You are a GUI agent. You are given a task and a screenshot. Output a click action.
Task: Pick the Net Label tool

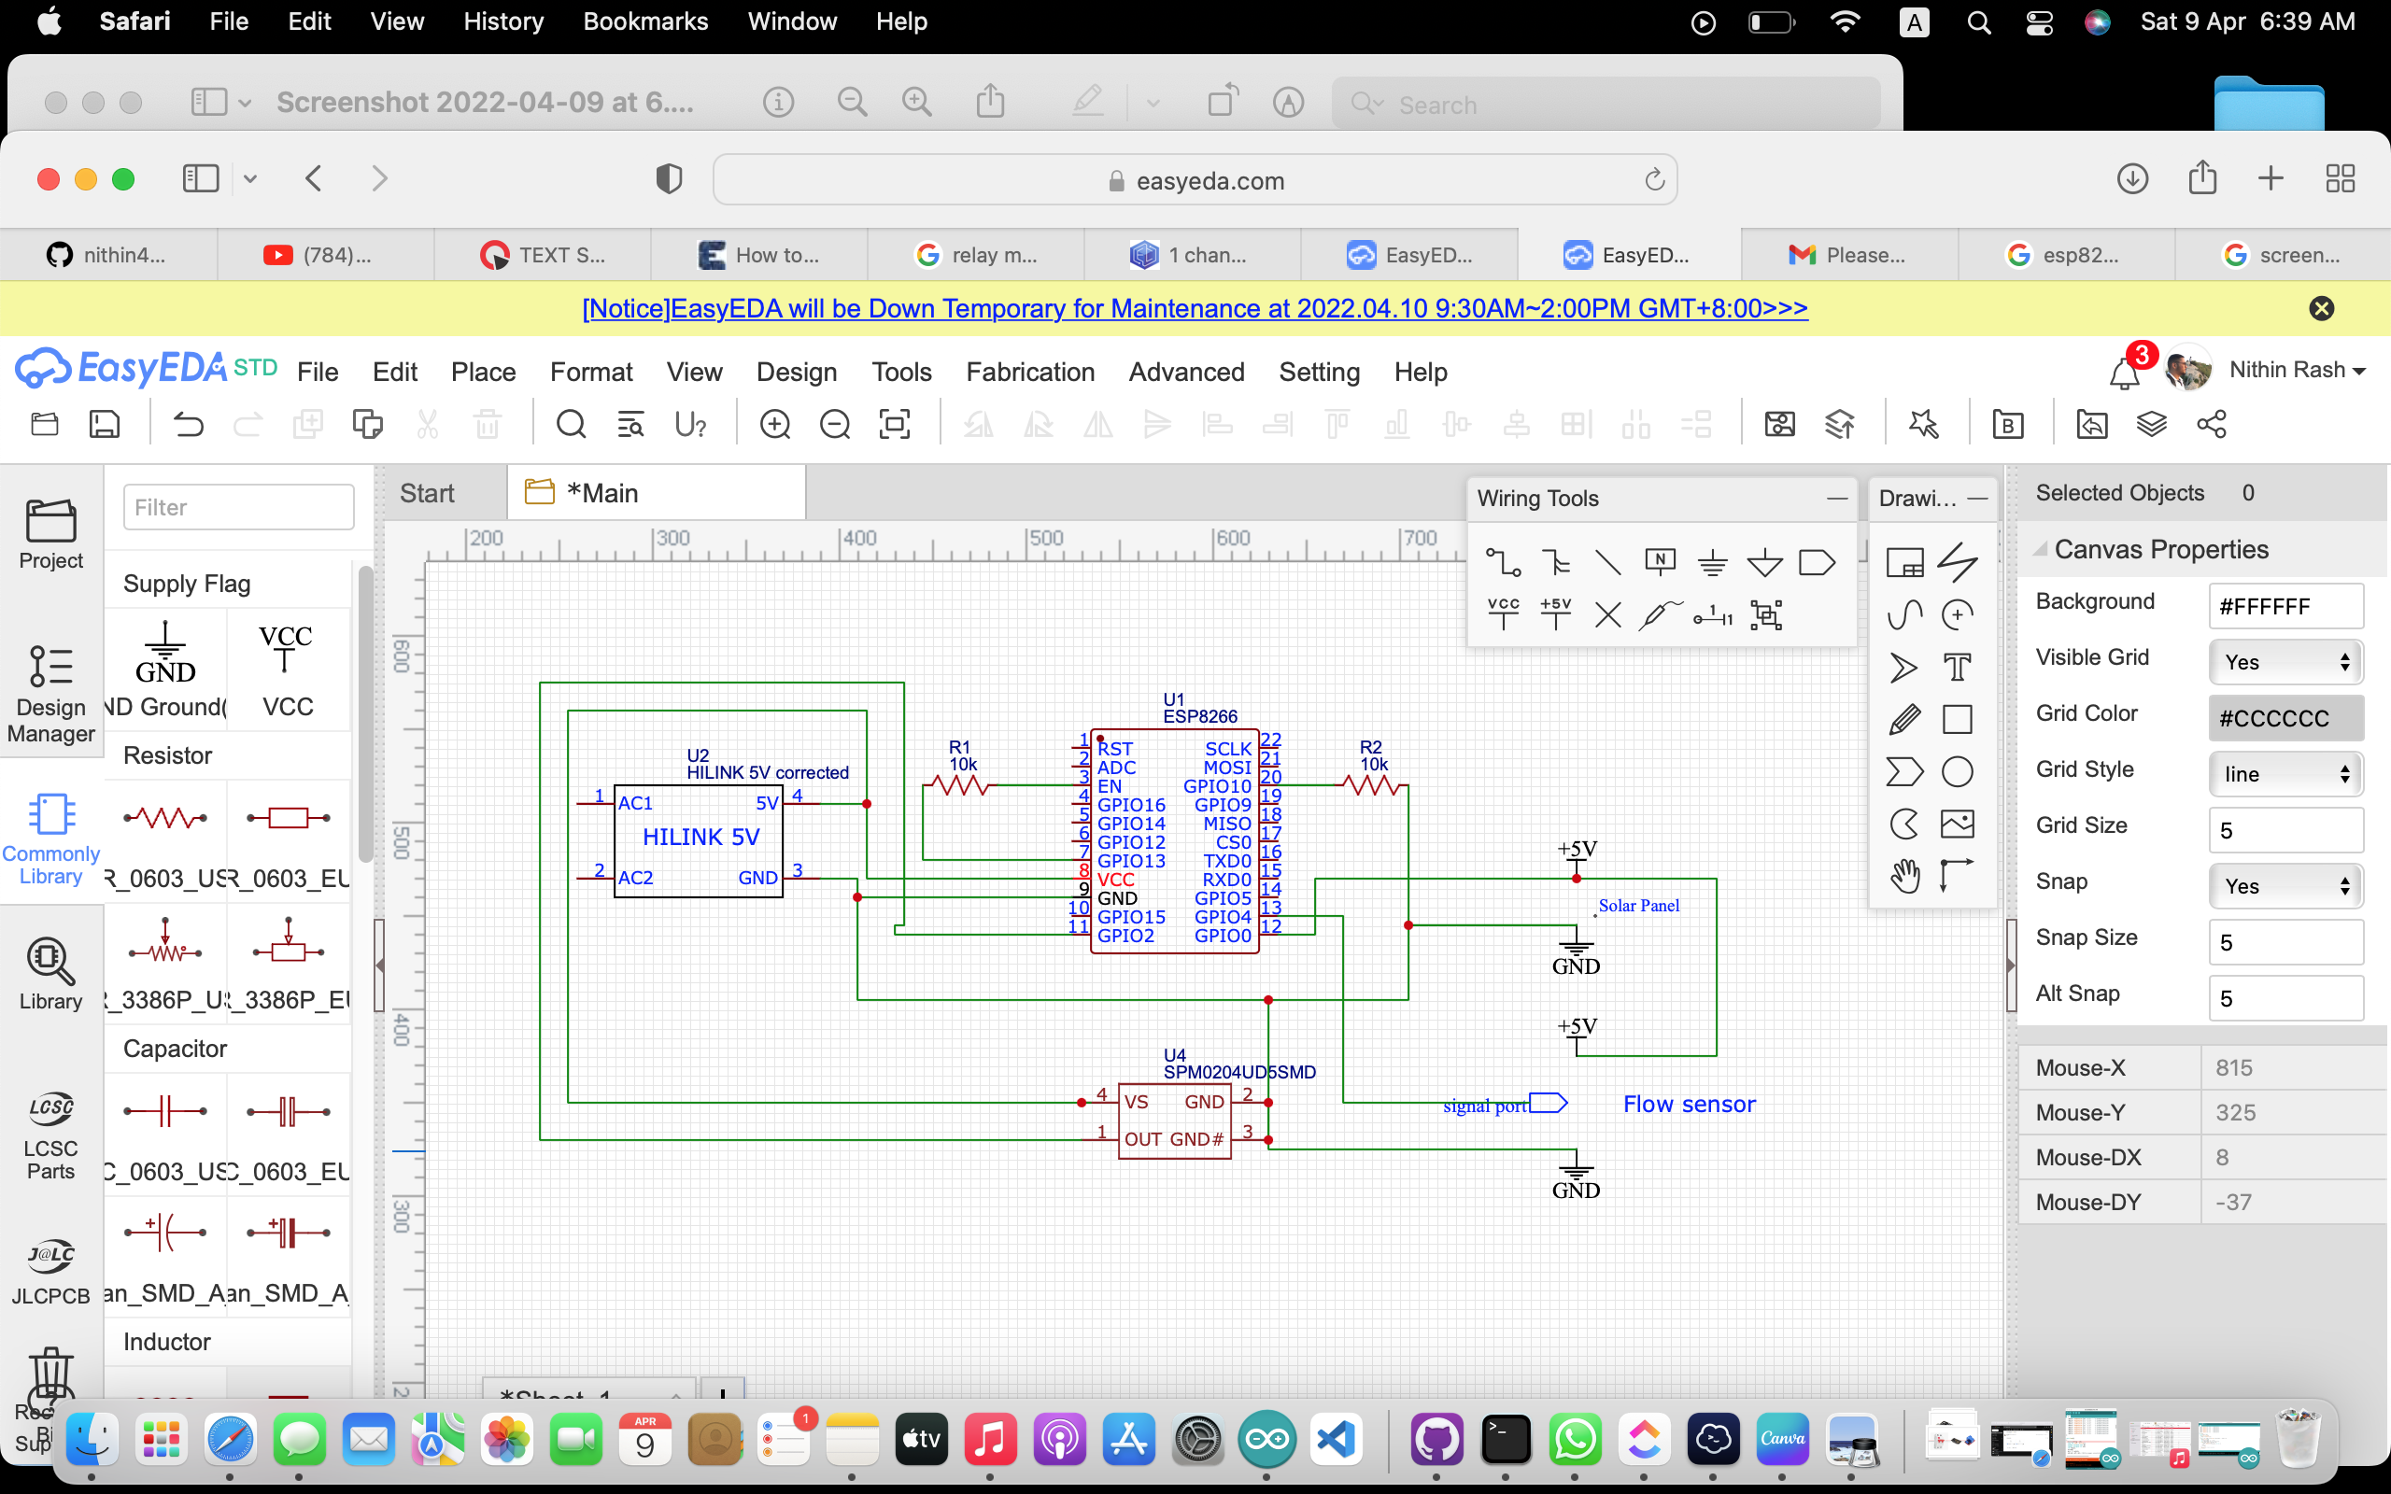[x=1660, y=563]
